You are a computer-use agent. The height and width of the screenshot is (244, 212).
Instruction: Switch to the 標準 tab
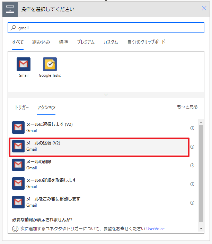click(x=63, y=42)
